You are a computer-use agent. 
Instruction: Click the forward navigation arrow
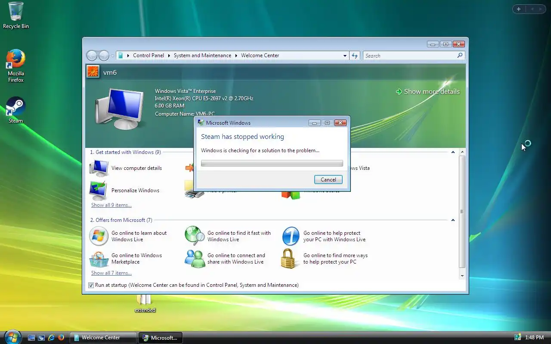(x=104, y=55)
